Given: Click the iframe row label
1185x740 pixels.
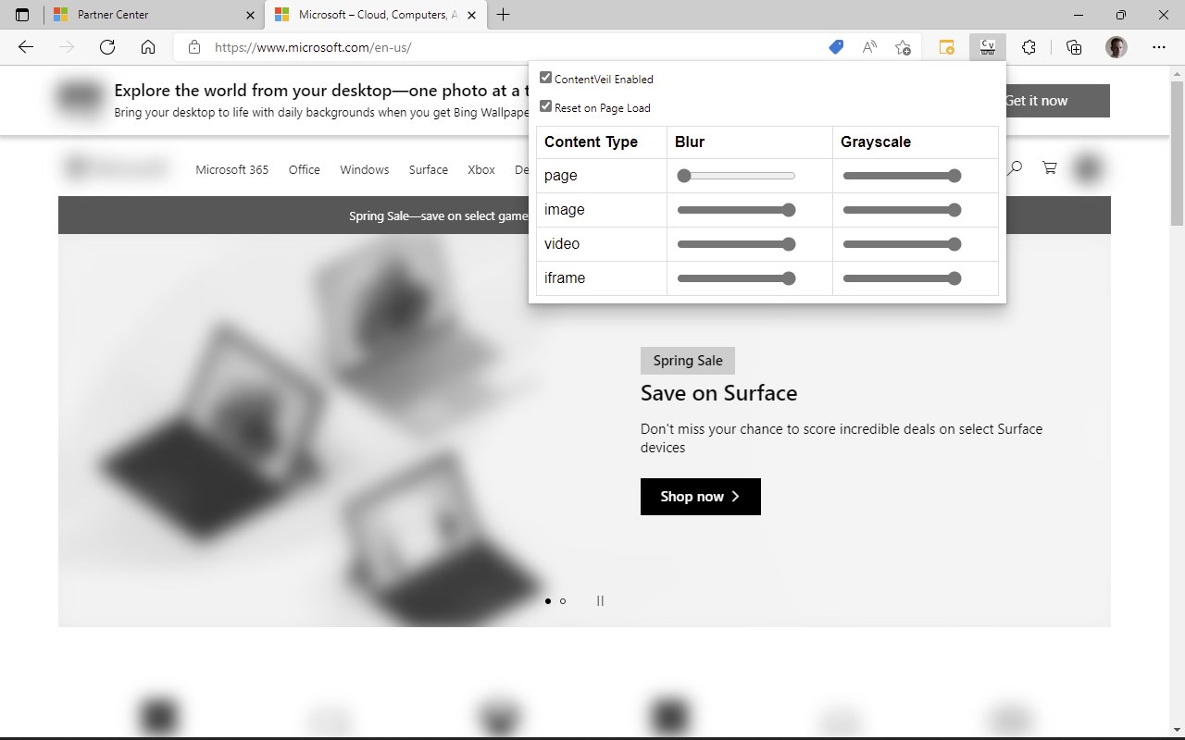Looking at the screenshot, I should (x=565, y=277).
